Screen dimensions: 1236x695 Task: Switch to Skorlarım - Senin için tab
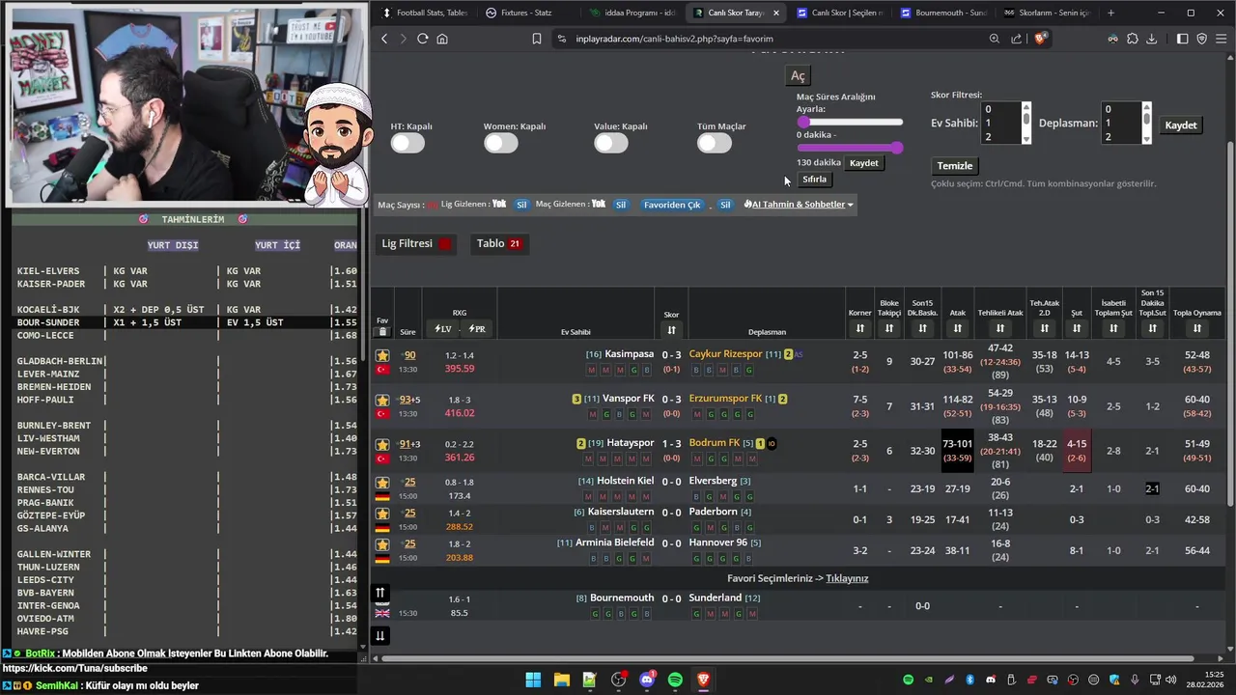click(1048, 13)
